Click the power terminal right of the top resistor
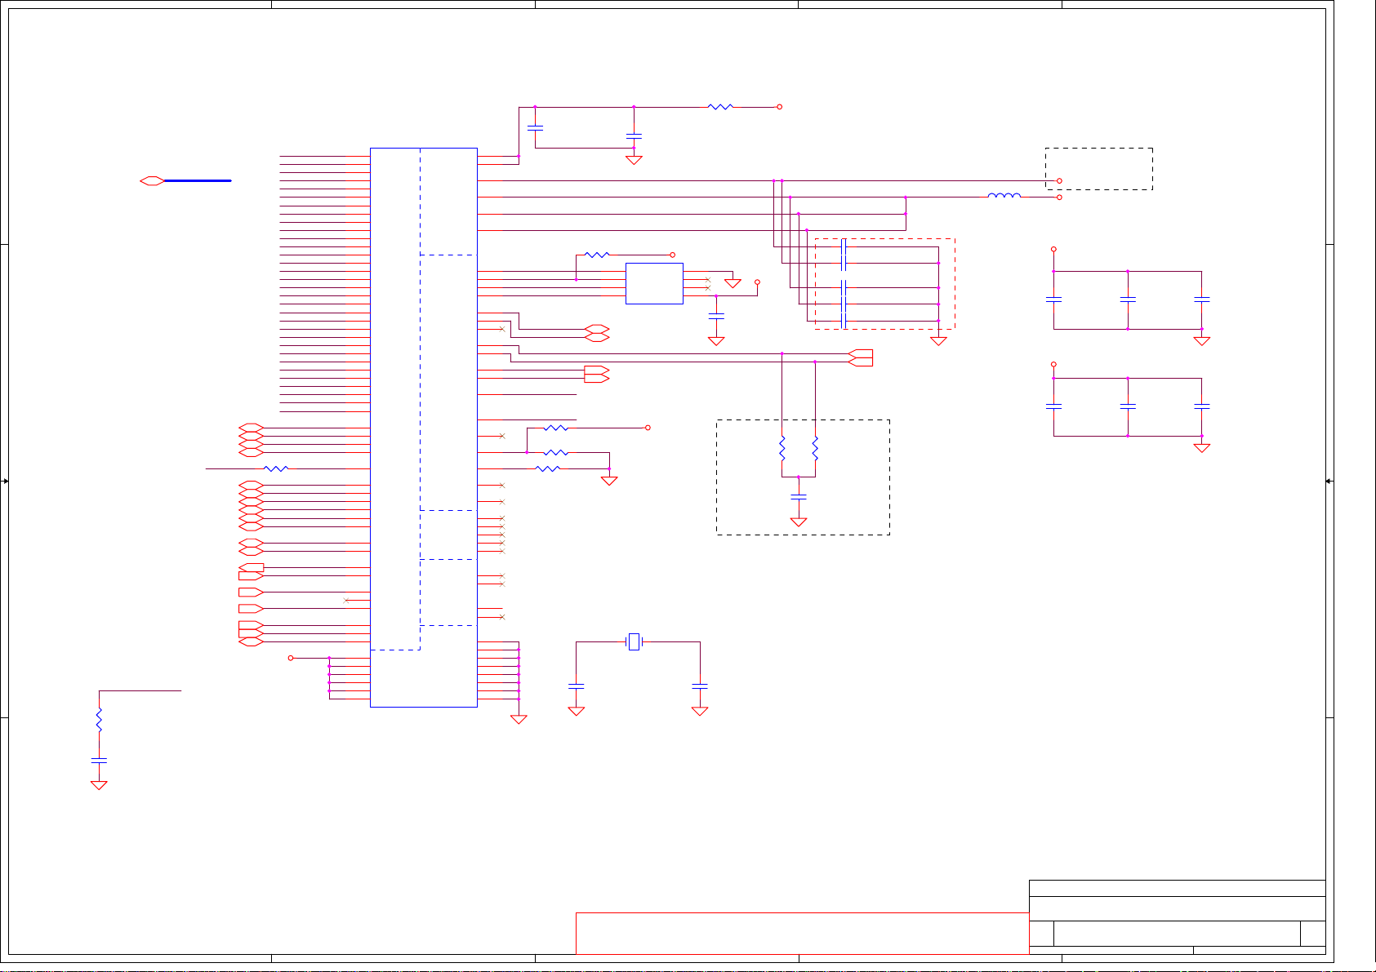Viewport: 1376px width, 972px height. pos(779,107)
